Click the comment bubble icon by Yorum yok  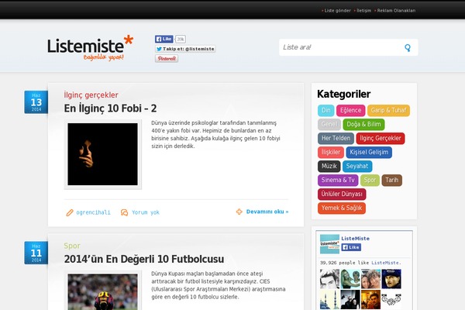tap(124, 212)
